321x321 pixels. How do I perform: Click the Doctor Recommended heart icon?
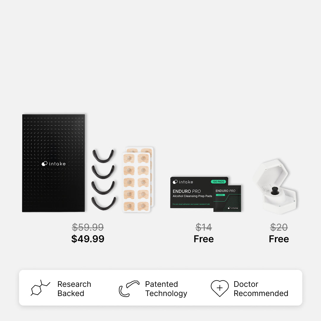220,288
